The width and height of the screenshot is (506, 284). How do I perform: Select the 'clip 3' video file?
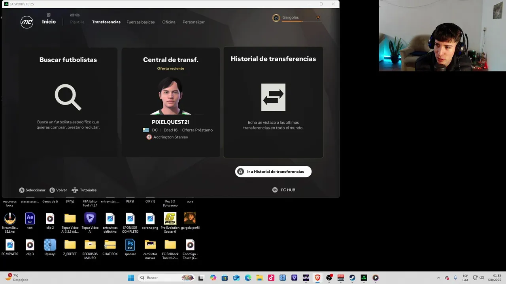tap(30, 247)
